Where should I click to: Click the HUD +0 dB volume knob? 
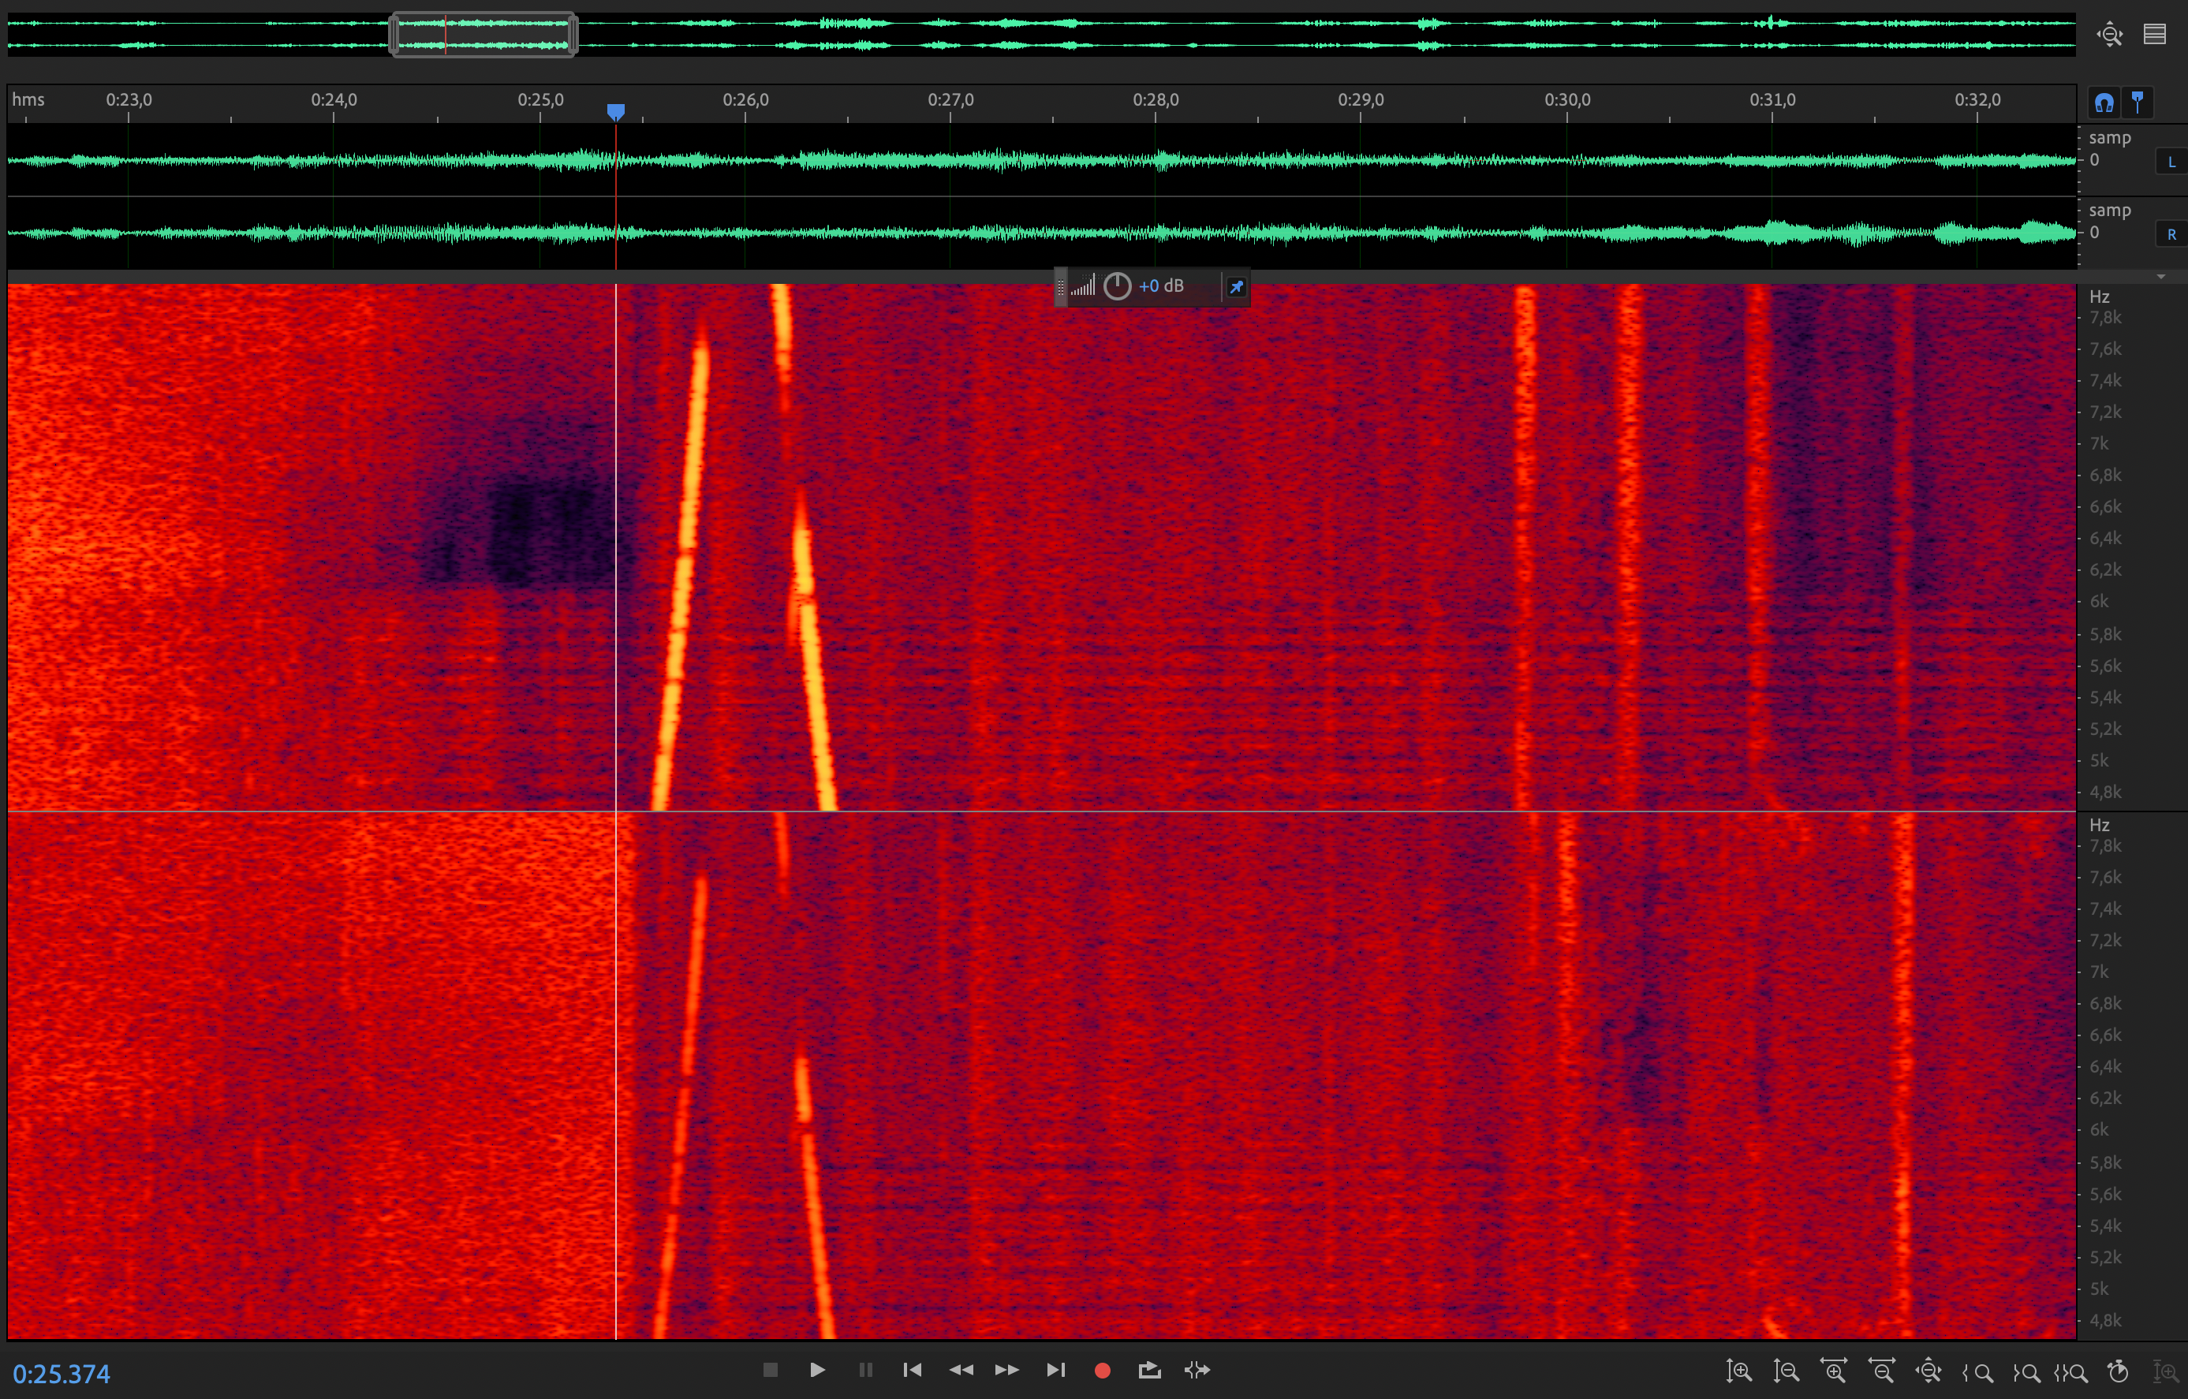click(1117, 286)
